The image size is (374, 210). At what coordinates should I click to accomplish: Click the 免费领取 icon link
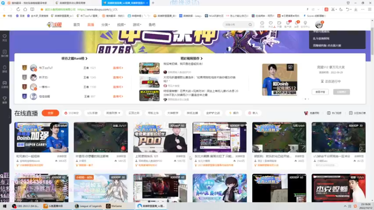(311, 113)
